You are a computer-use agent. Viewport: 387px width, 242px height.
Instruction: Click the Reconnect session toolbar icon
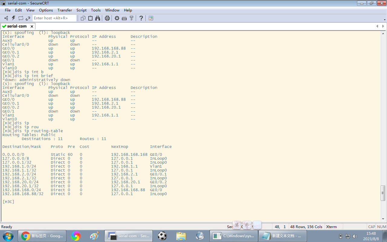click(21, 18)
